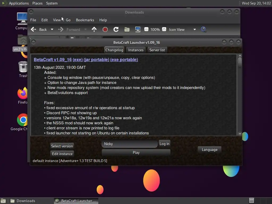This screenshot has height=204, width=272.
Task: Open Help menu in Downloads window
Action: click(x=103, y=20)
